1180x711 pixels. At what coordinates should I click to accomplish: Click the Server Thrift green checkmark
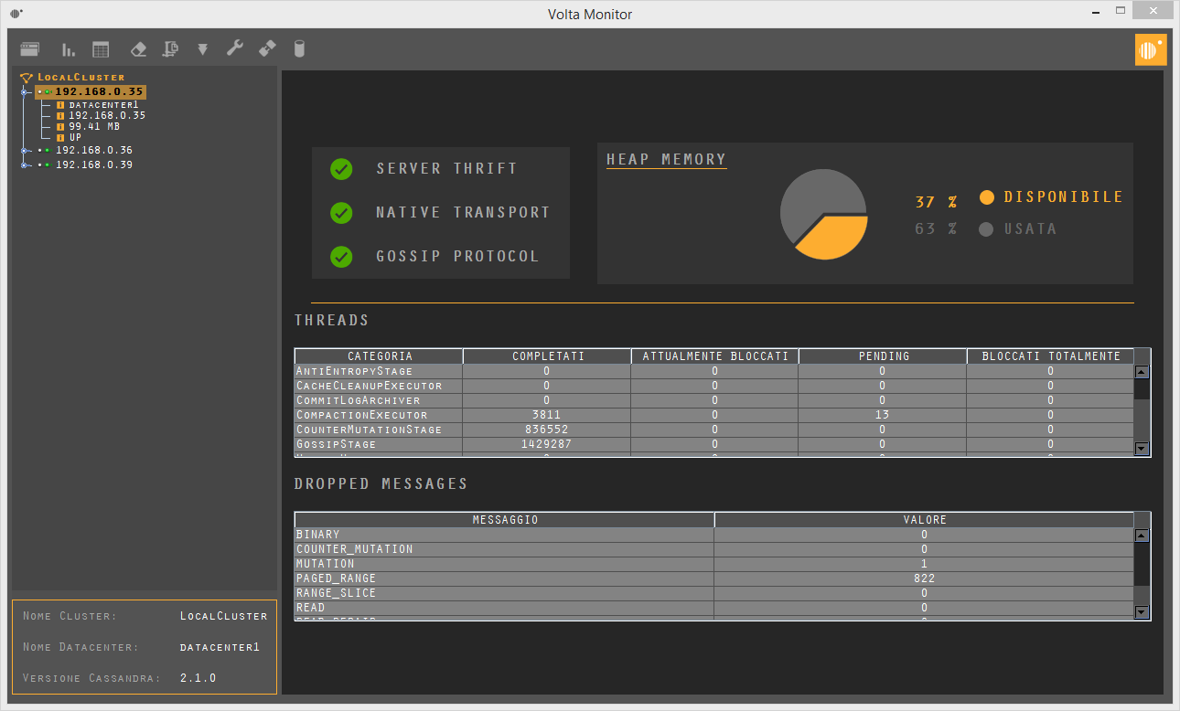341,169
